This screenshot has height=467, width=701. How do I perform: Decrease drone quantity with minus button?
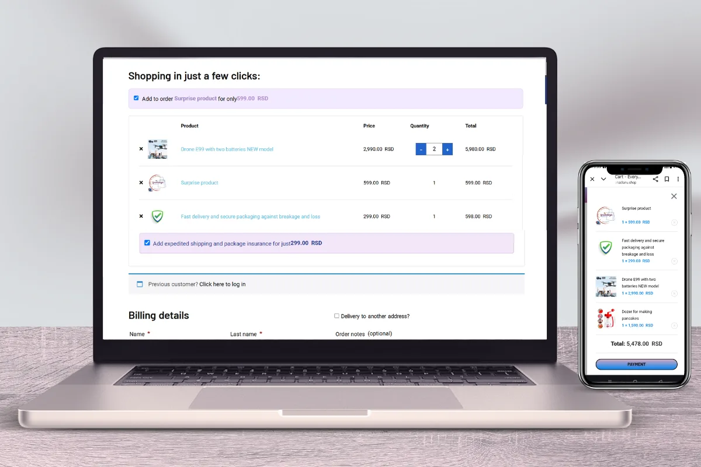pyautogui.click(x=421, y=149)
